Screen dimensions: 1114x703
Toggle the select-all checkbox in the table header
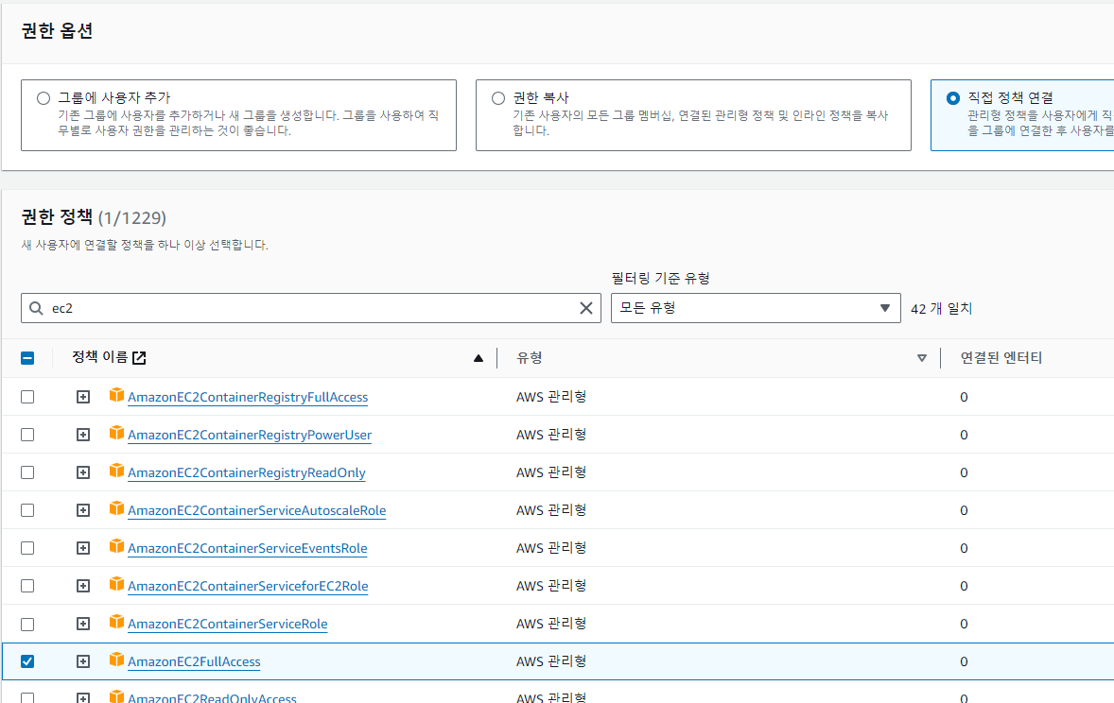point(27,358)
